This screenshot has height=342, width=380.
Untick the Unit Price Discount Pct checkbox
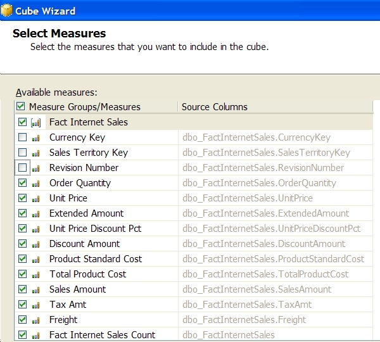(22, 229)
